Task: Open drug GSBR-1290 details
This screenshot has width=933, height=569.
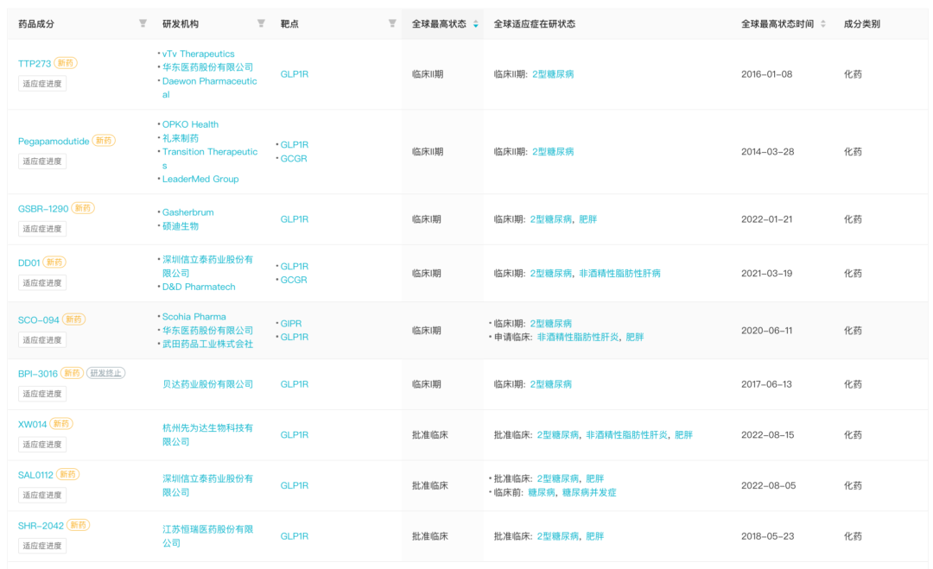Action: [x=43, y=209]
